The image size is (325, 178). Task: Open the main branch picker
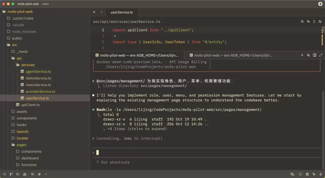(x=45, y=4)
